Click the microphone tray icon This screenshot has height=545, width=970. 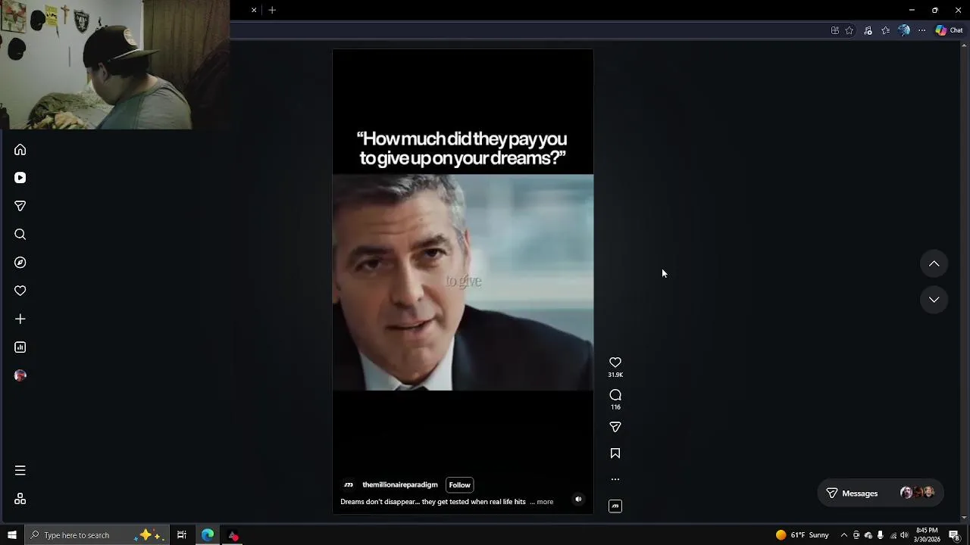click(880, 535)
